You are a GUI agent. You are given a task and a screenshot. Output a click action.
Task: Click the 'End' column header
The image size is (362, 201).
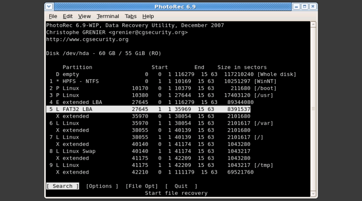(x=199, y=67)
